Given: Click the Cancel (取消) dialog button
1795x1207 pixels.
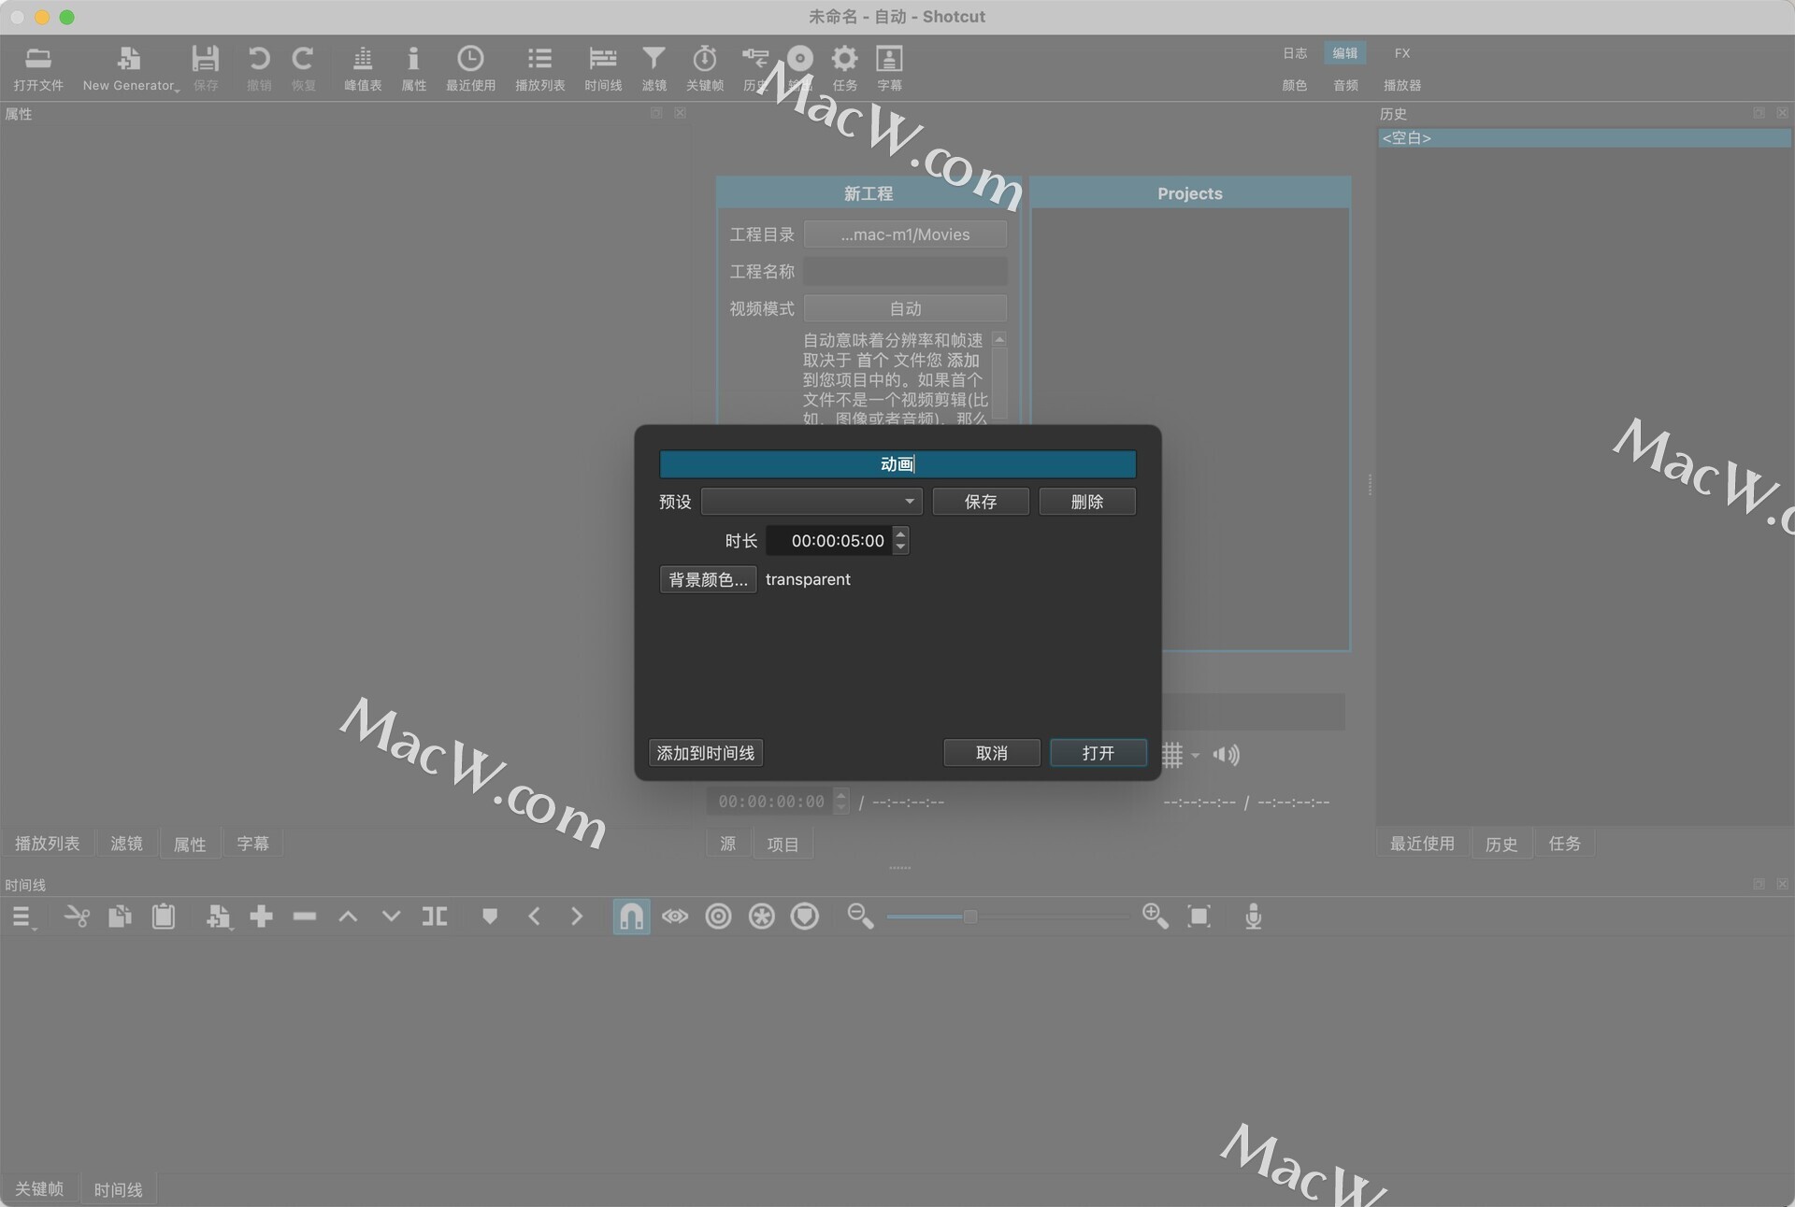Looking at the screenshot, I should coord(992,753).
